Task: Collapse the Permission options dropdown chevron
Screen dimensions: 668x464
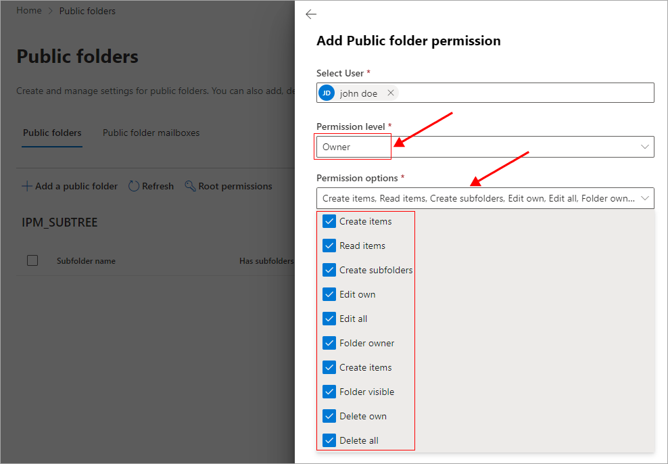Action: click(x=644, y=198)
